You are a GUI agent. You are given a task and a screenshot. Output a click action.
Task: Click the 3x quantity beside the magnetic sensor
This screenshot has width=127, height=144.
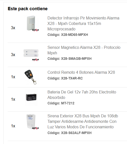pos(13,55)
